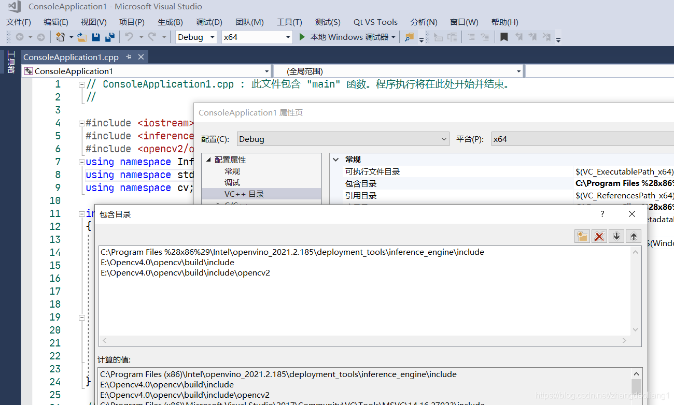Viewport: 674px width, 405px height.
Task: Select the 包含目录 property row
Action: point(501,183)
